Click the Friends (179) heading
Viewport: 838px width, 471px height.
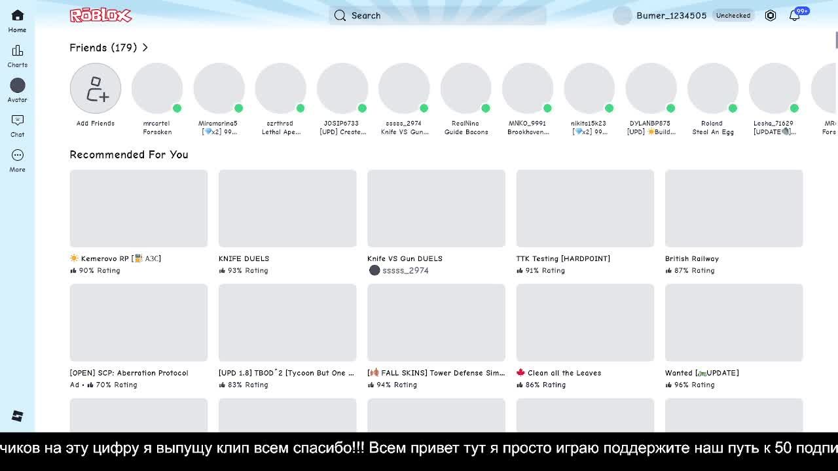tap(103, 48)
